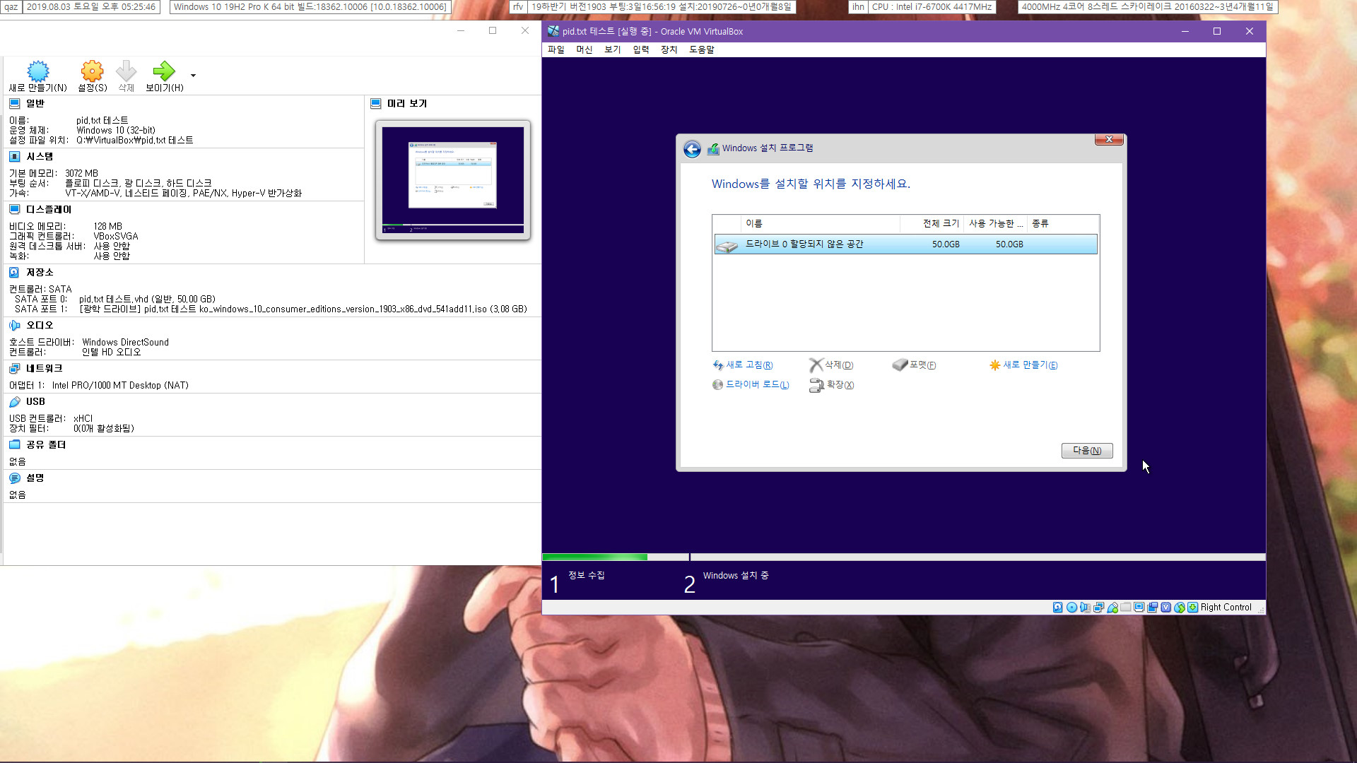Click the Right Control host key label
The image size is (1357, 763).
[x=1226, y=608]
